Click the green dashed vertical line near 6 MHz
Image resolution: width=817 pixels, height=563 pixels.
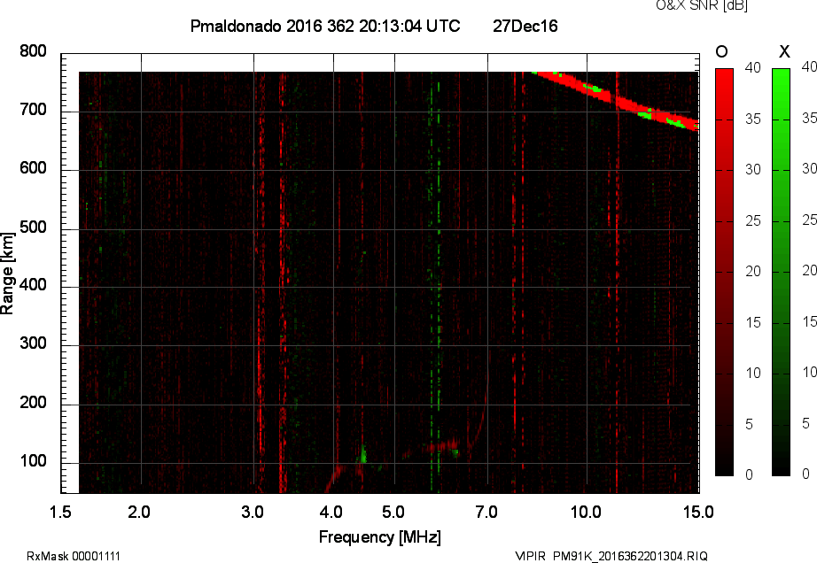click(x=437, y=266)
